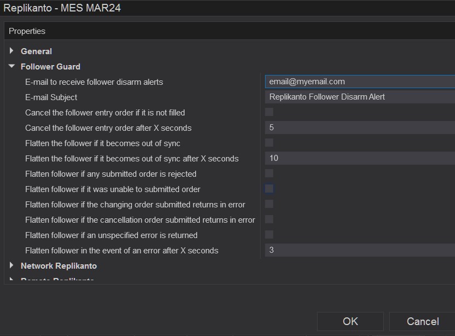Edit out of sync after X seconds value
455x336 pixels.
359,158
